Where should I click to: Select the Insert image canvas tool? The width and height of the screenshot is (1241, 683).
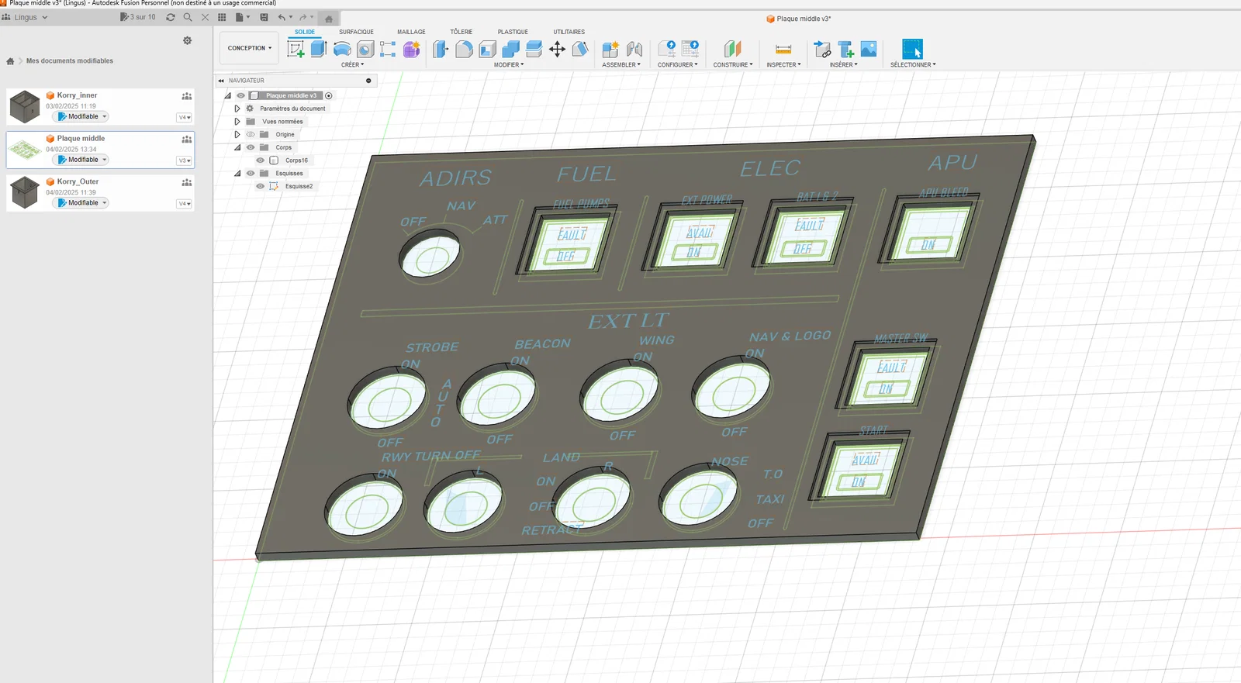[x=869, y=50]
